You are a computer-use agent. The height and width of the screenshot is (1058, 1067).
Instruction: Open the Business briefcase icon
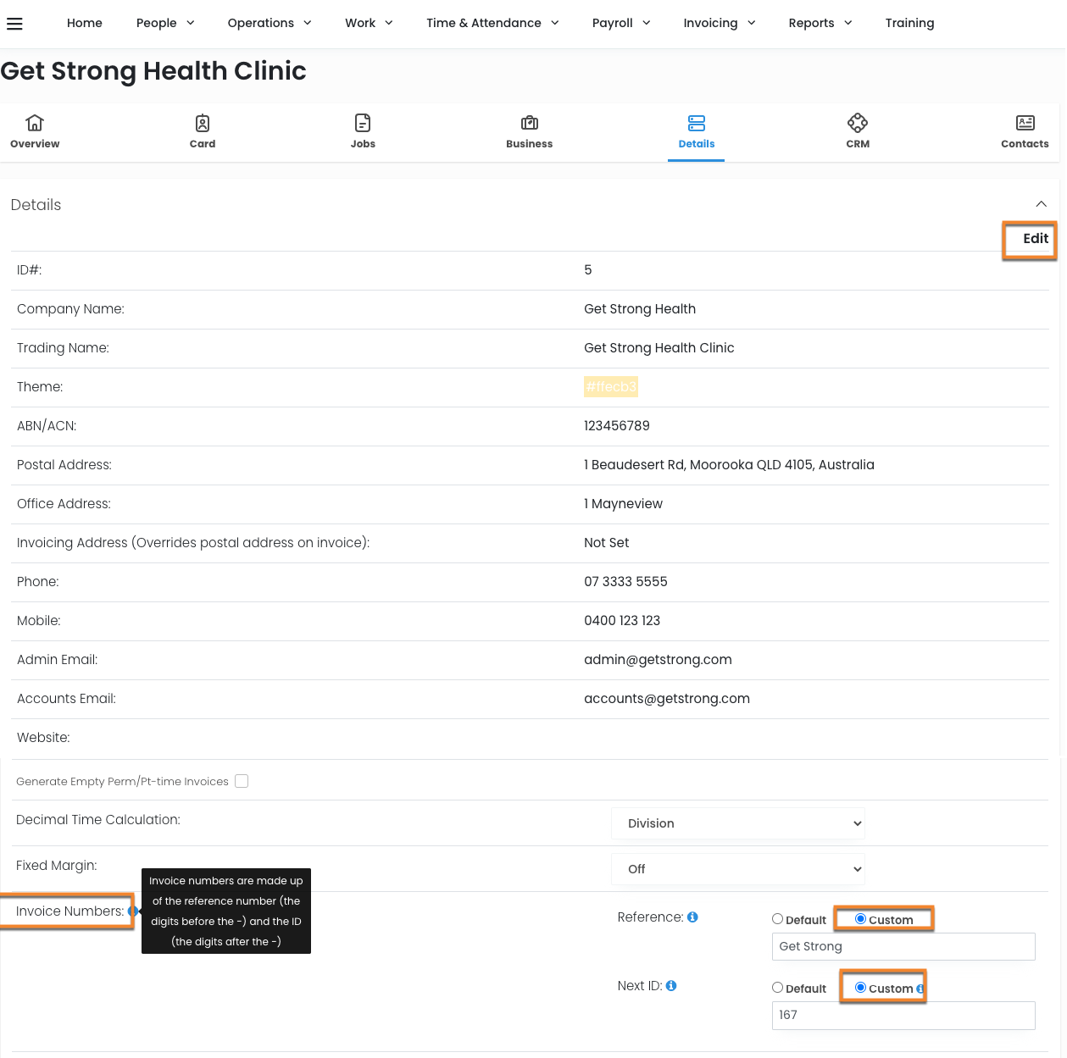tap(530, 124)
